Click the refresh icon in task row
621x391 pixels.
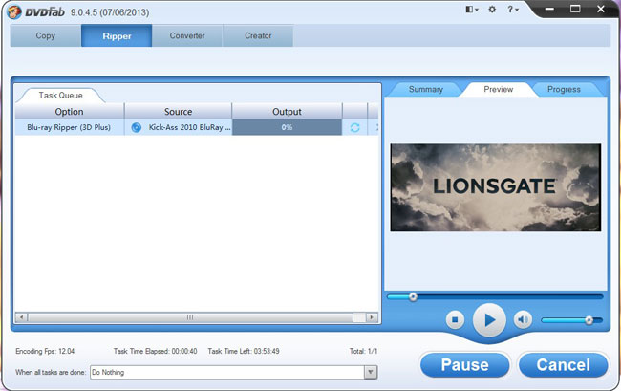click(x=354, y=127)
